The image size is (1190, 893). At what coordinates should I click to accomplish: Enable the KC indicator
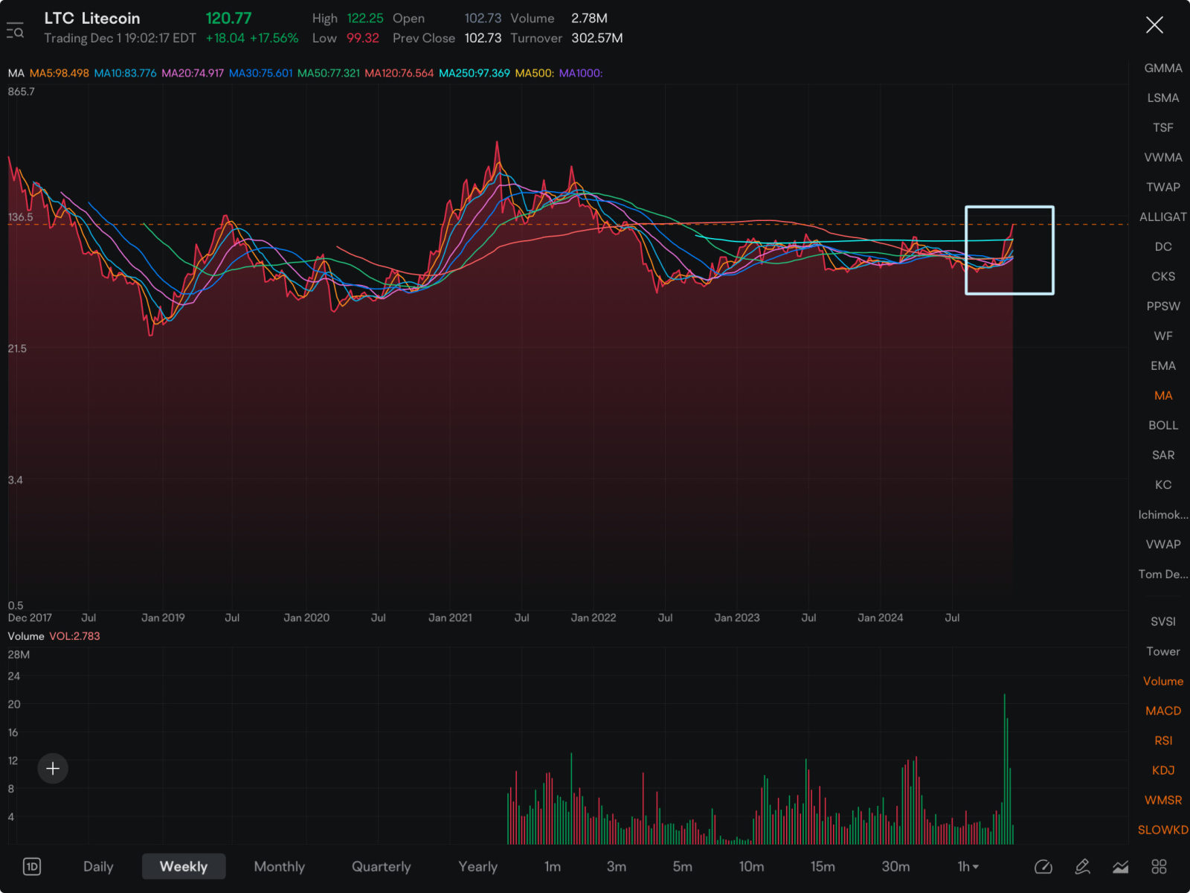pos(1163,484)
